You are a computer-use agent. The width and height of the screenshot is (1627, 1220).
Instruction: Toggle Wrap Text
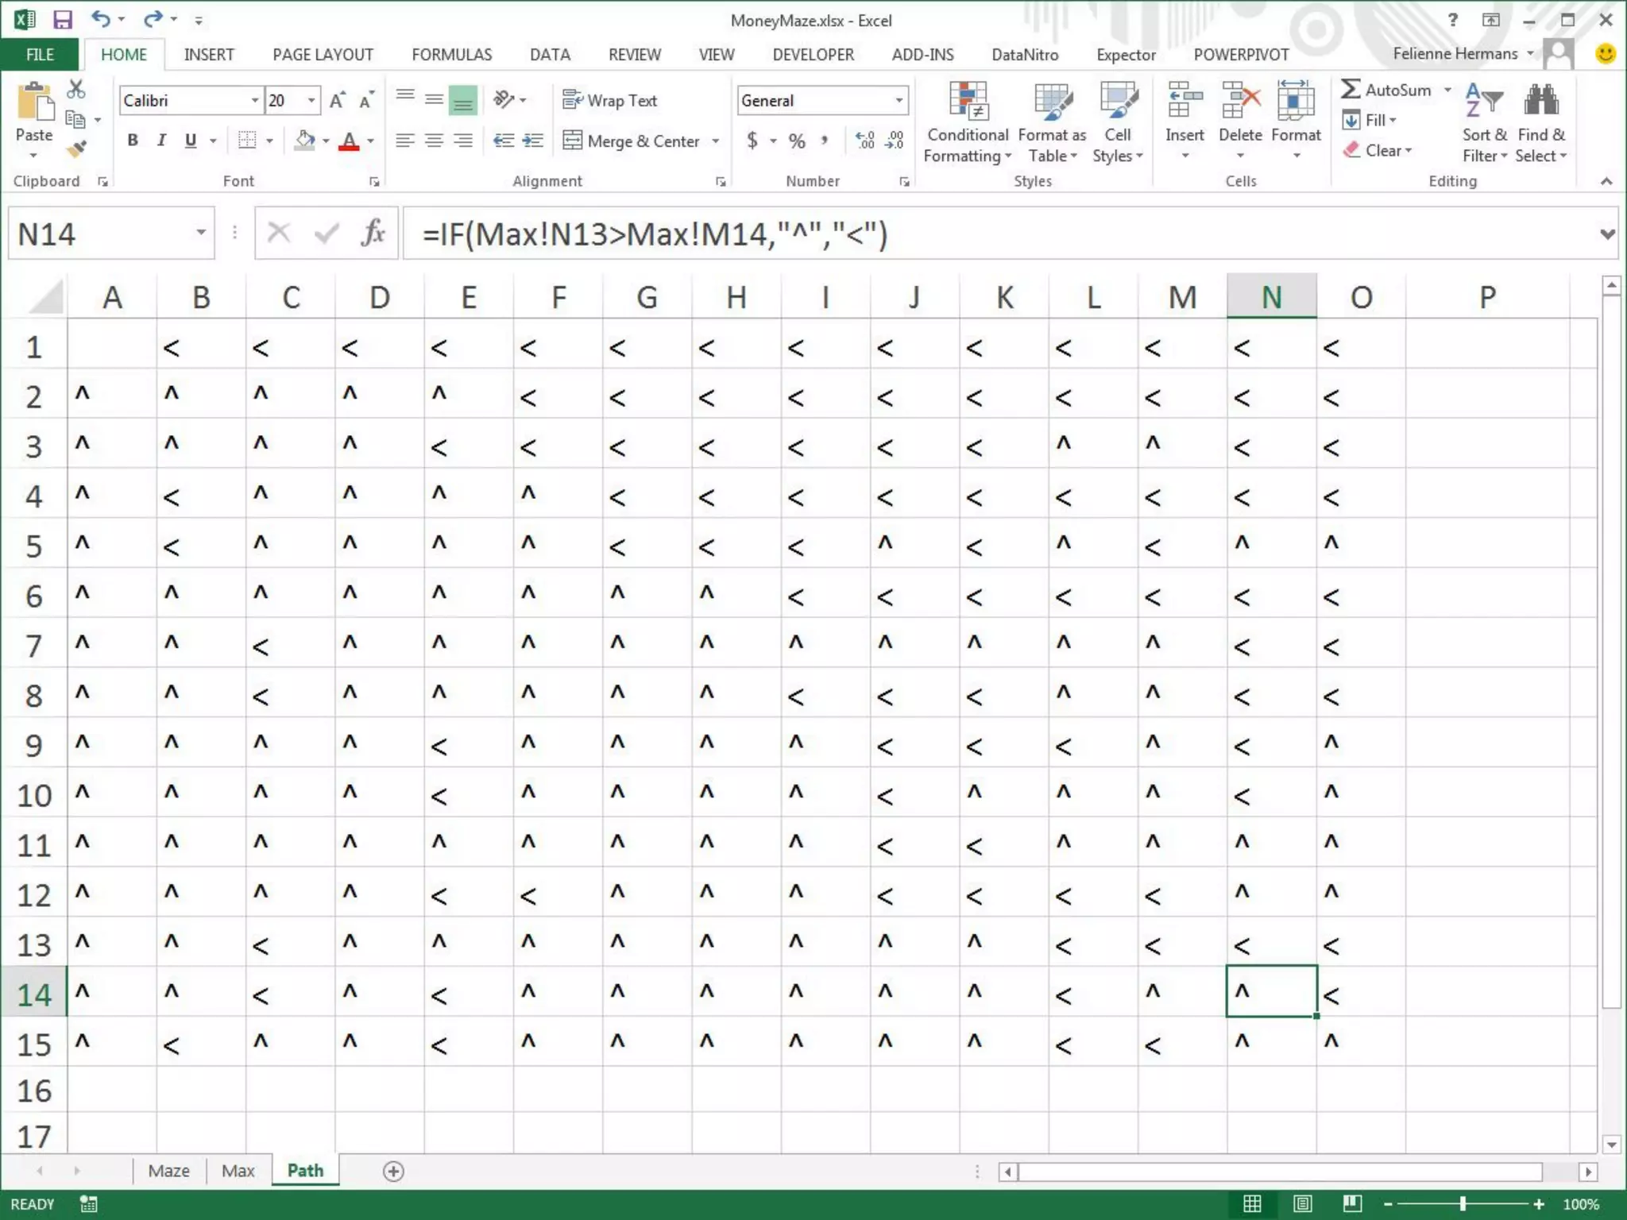click(610, 100)
